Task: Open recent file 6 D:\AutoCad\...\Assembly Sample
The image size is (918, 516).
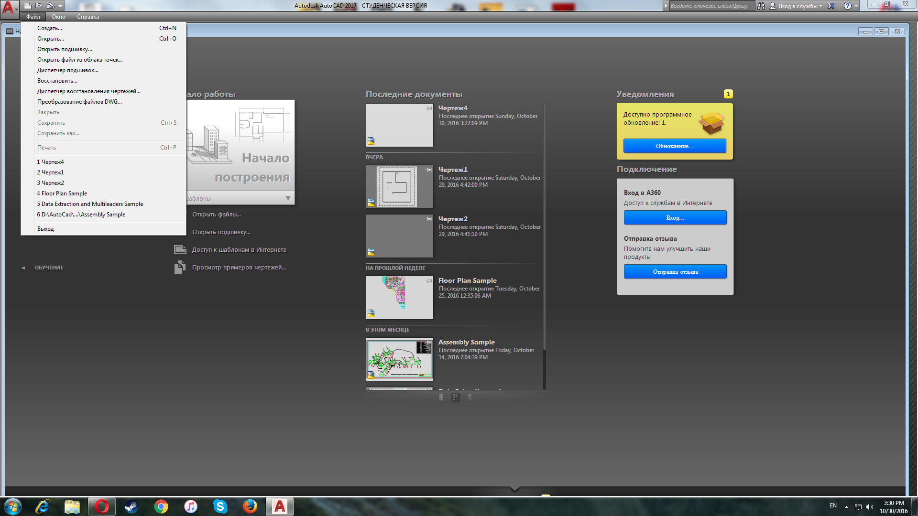Action: click(103, 215)
